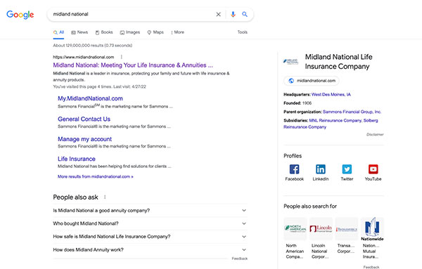This screenshot has width=422, height=269.
Task: Open the search Tools button
Action: click(x=242, y=32)
